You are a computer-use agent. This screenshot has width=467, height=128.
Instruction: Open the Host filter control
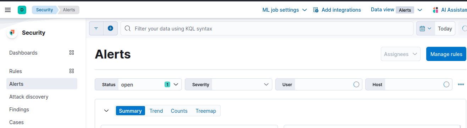(x=409, y=84)
